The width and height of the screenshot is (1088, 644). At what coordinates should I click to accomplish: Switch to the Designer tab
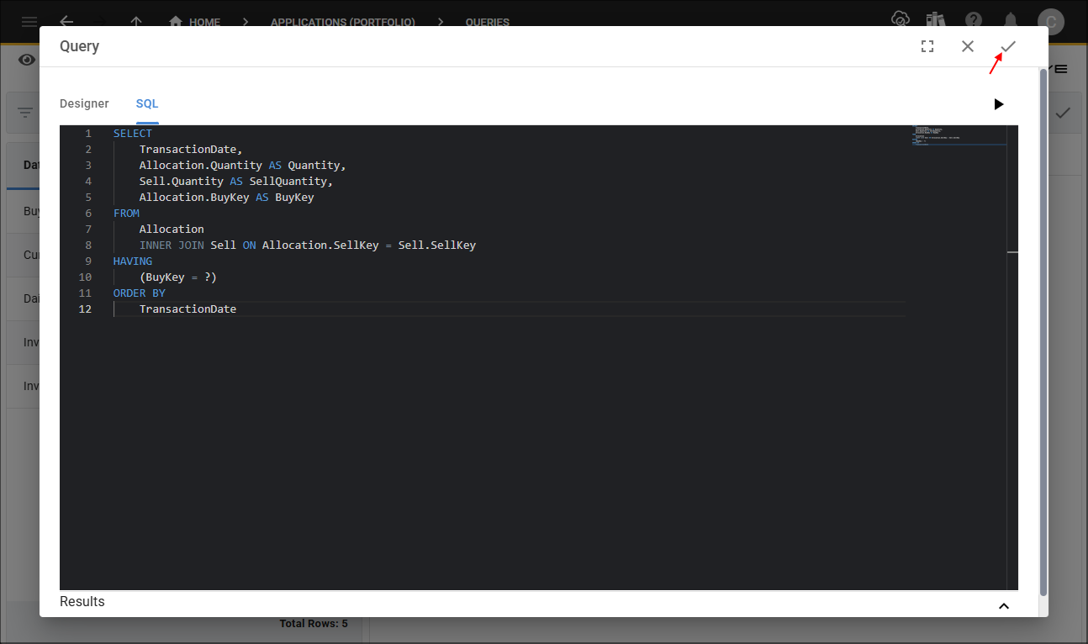(x=84, y=103)
